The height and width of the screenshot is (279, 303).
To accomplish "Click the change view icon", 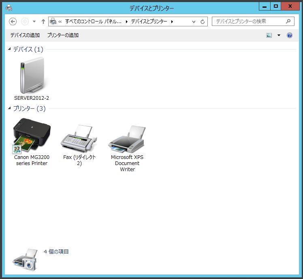I will point(269,35).
